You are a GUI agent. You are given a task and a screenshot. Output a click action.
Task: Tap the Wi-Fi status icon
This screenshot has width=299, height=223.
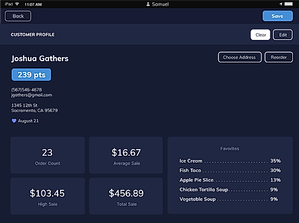pos(17,4)
